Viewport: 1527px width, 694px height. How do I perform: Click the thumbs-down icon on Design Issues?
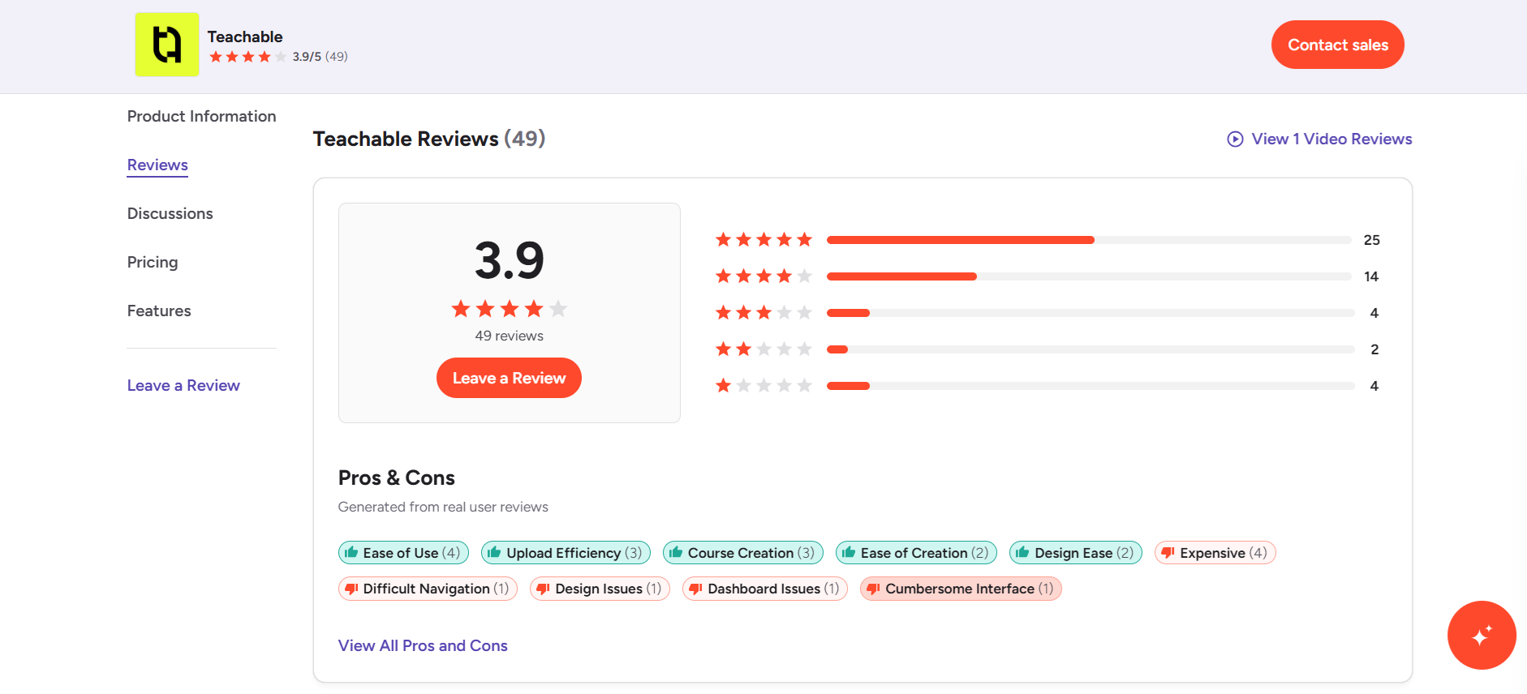tap(543, 589)
